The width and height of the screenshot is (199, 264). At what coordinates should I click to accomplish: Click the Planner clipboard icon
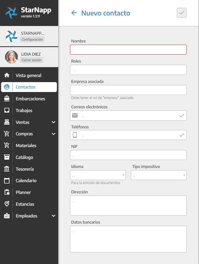[x=7, y=192]
